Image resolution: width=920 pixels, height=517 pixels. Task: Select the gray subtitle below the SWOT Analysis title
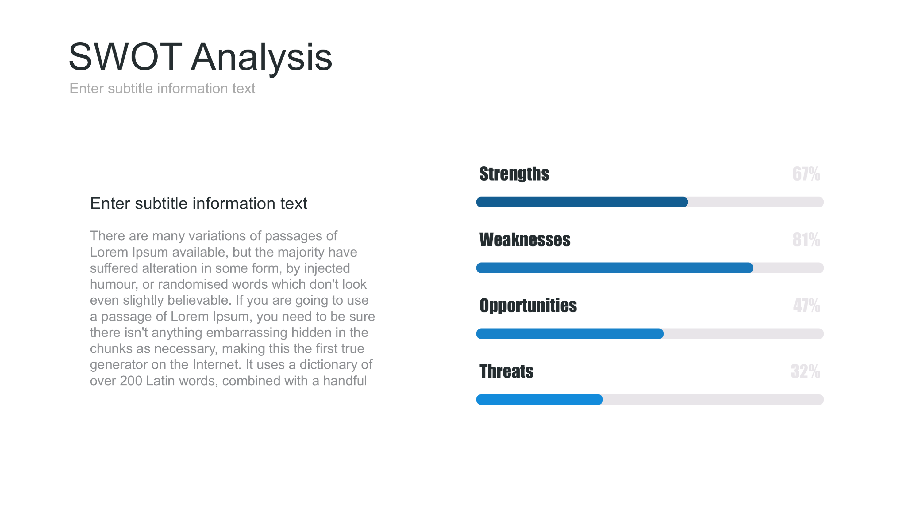pos(162,89)
